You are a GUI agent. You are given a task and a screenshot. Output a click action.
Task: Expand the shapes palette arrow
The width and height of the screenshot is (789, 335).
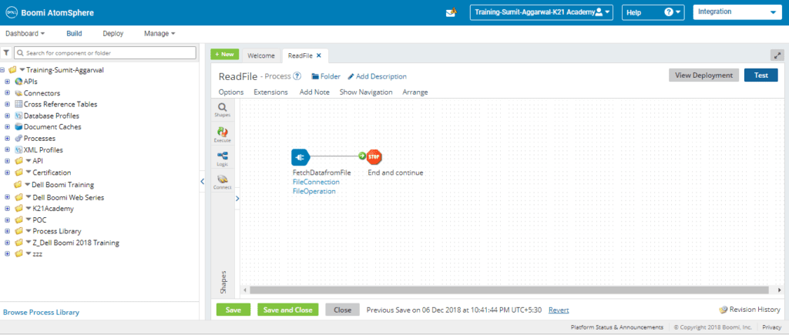(237, 199)
